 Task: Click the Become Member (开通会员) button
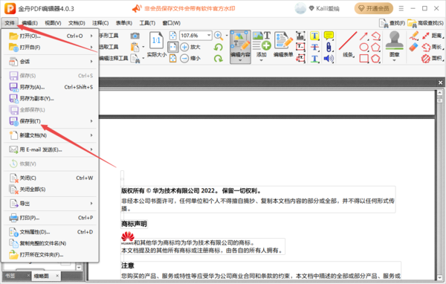coord(374,8)
